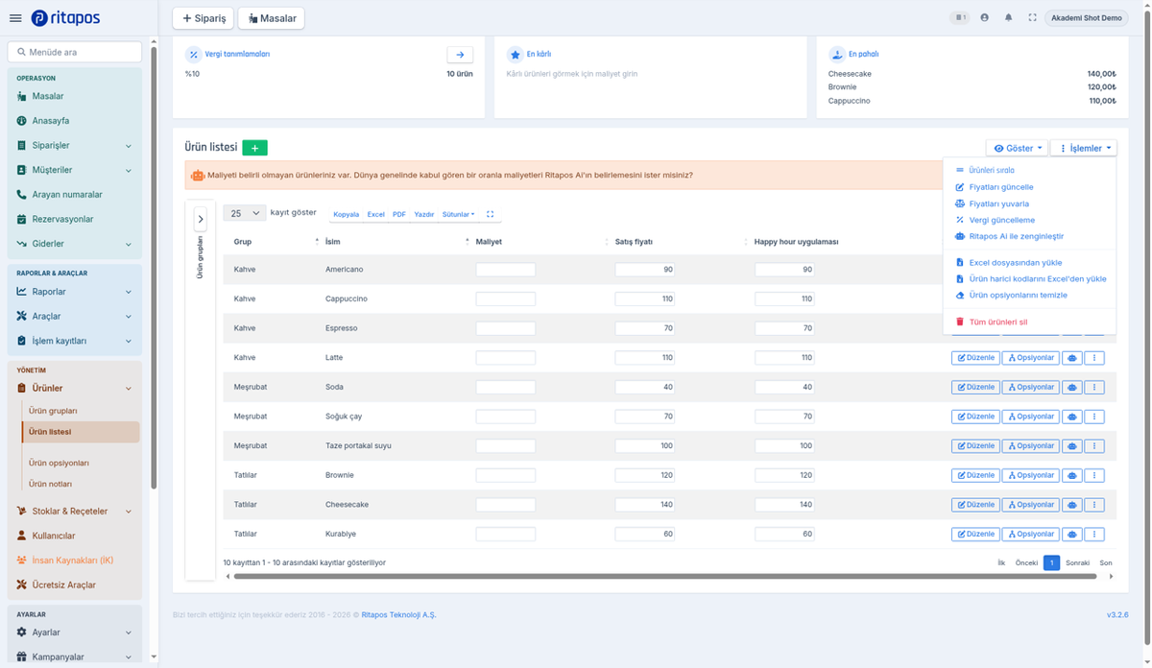Export the table using the PDF button
This screenshot has width=1152, height=668.
pos(399,215)
